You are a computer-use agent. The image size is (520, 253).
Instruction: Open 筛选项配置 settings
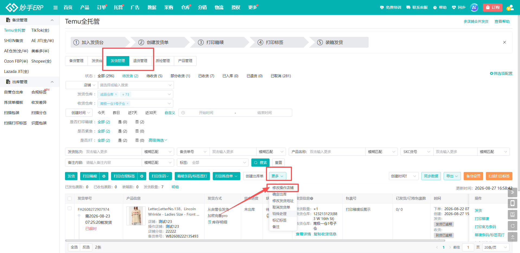(x=501, y=73)
